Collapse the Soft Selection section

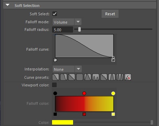(8, 5)
